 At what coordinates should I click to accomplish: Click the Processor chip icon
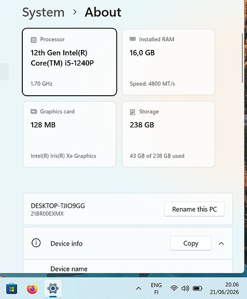pos(34,40)
